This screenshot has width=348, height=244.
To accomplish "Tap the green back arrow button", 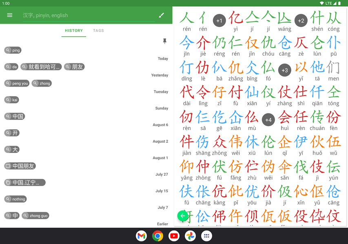I will click(x=183, y=216).
